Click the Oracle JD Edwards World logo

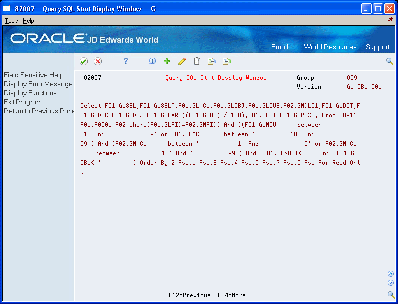click(x=84, y=39)
